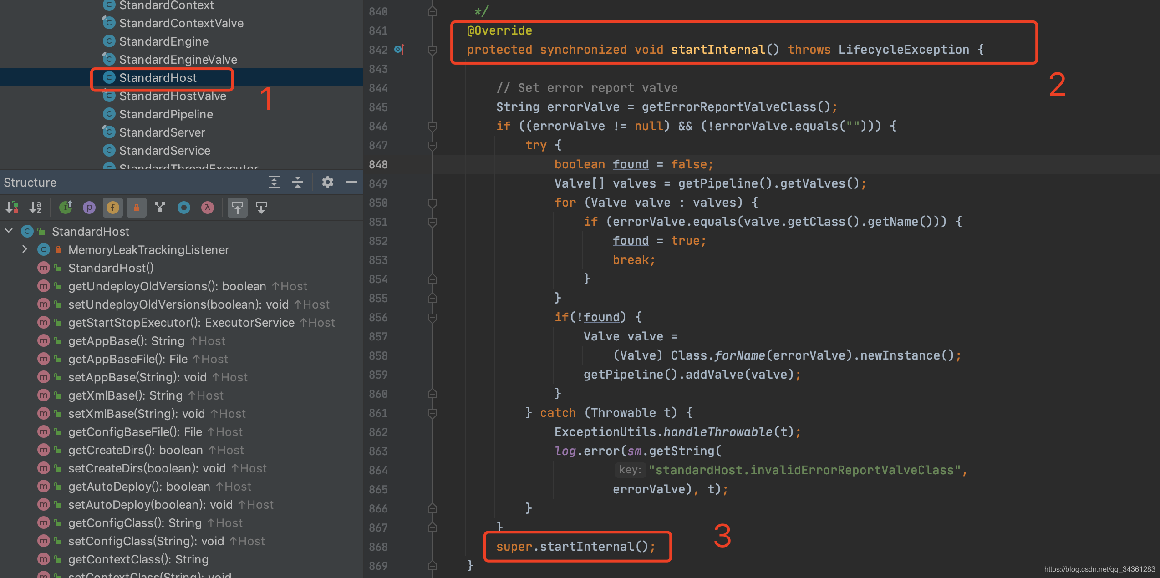Screen dimensions: 1160x578
Task: Toggle the teal circle filter icon
Action: [x=184, y=208]
